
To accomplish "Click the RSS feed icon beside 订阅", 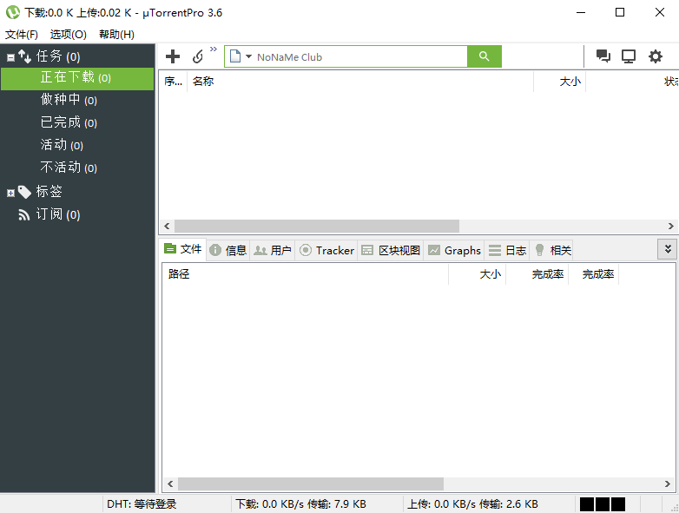I will click(x=24, y=214).
